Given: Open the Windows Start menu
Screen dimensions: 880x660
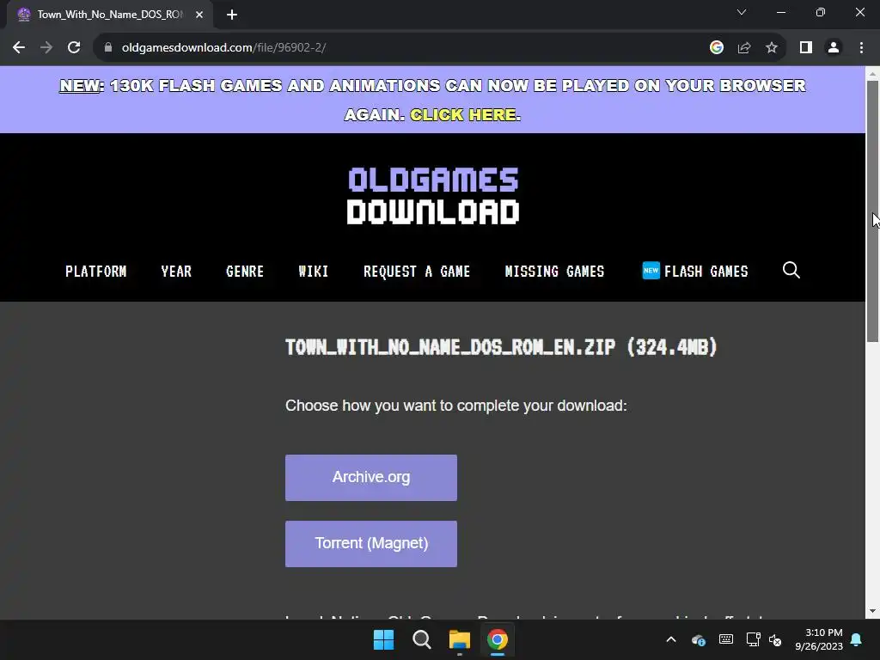Looking at the screenshot, I should tap(384, 639).
